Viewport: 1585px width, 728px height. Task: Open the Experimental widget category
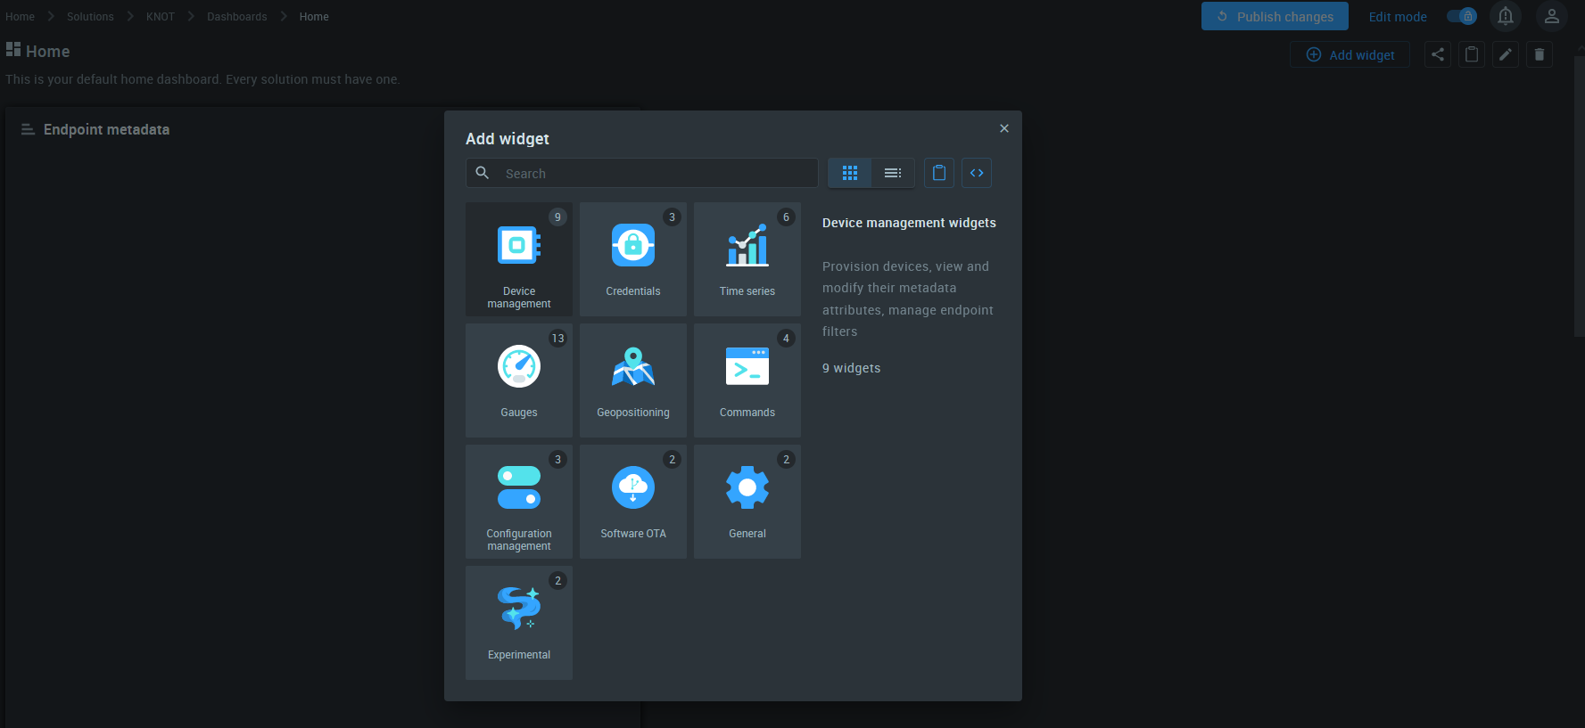click(x=518, y=623)
